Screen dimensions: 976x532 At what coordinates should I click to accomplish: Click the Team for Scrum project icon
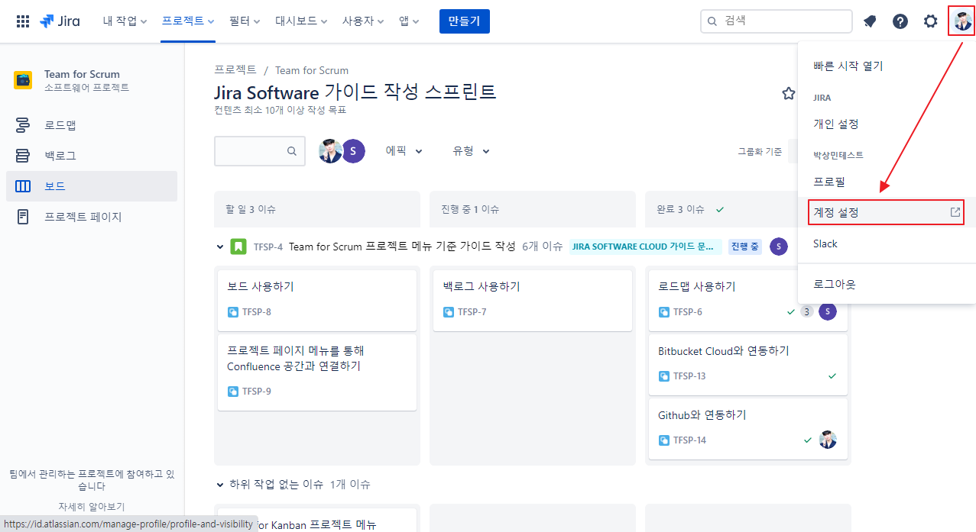click(23, 80)
